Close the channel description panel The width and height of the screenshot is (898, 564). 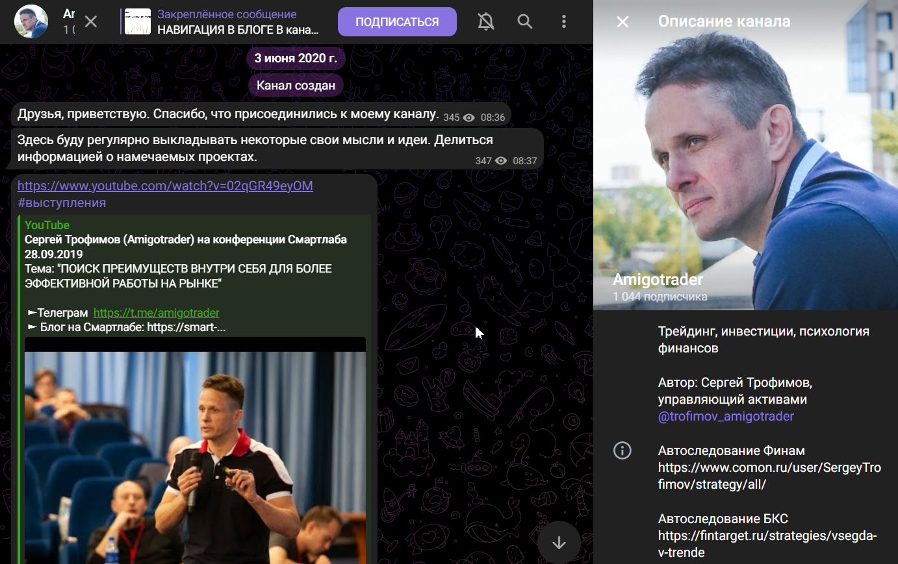[x=622, y=22]
